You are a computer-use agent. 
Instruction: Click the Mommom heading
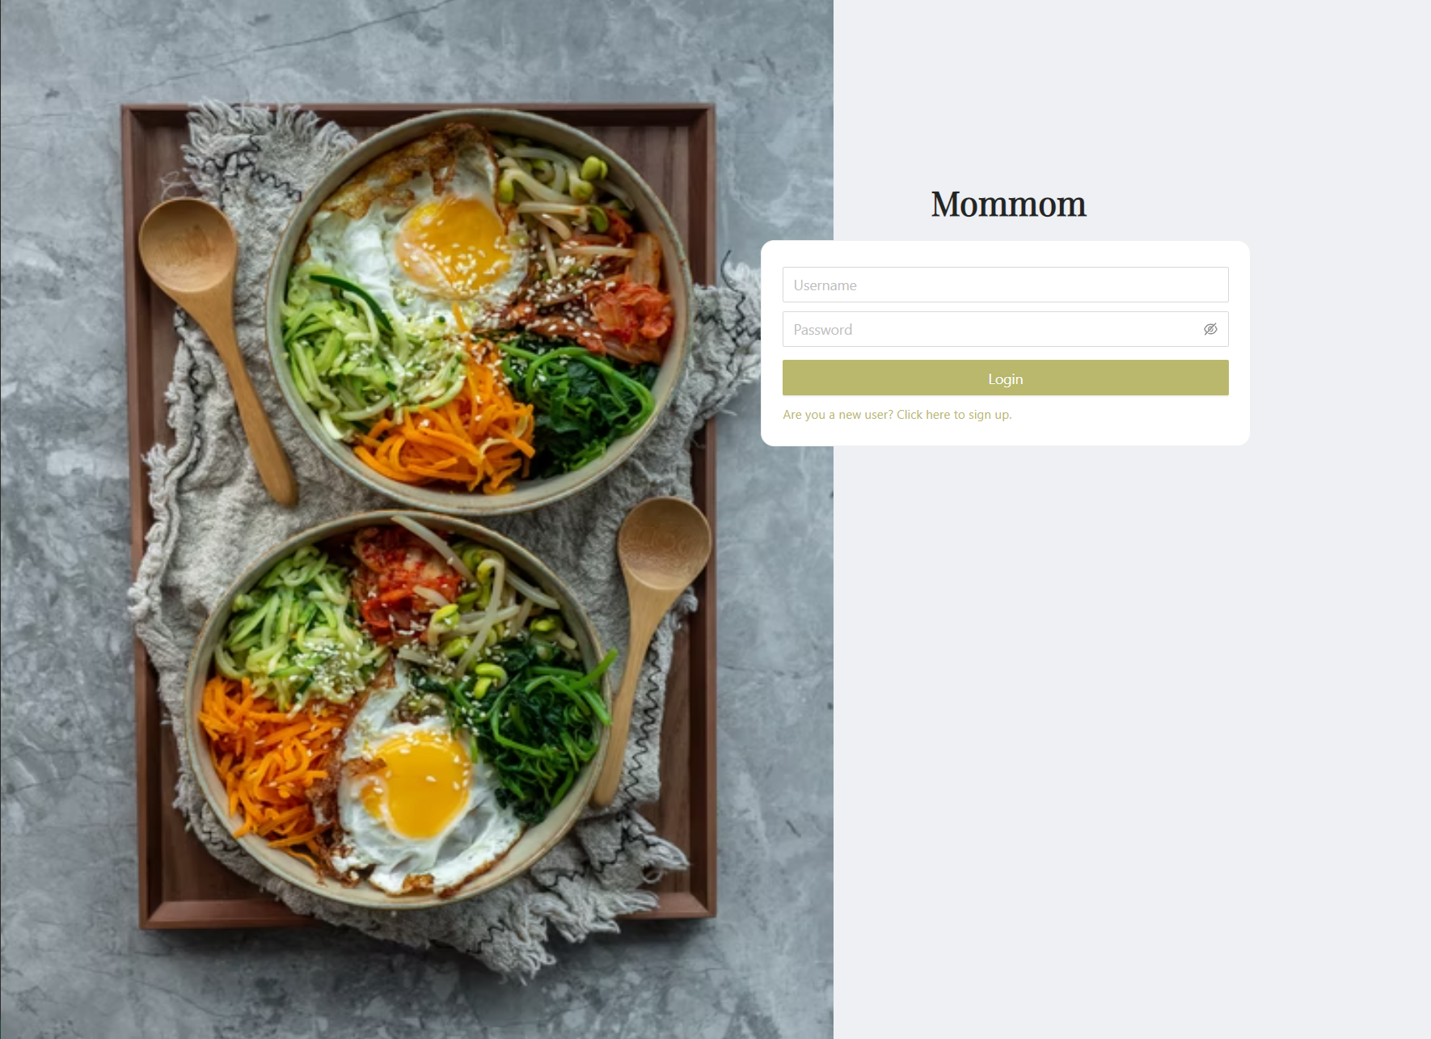[1008, 204]
